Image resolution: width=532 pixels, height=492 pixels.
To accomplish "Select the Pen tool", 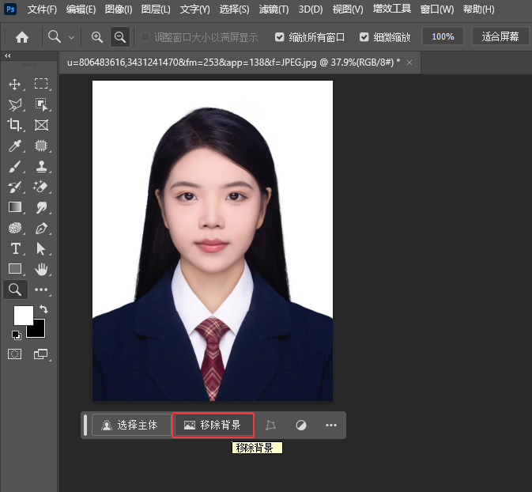I will (x=41, y=228).
